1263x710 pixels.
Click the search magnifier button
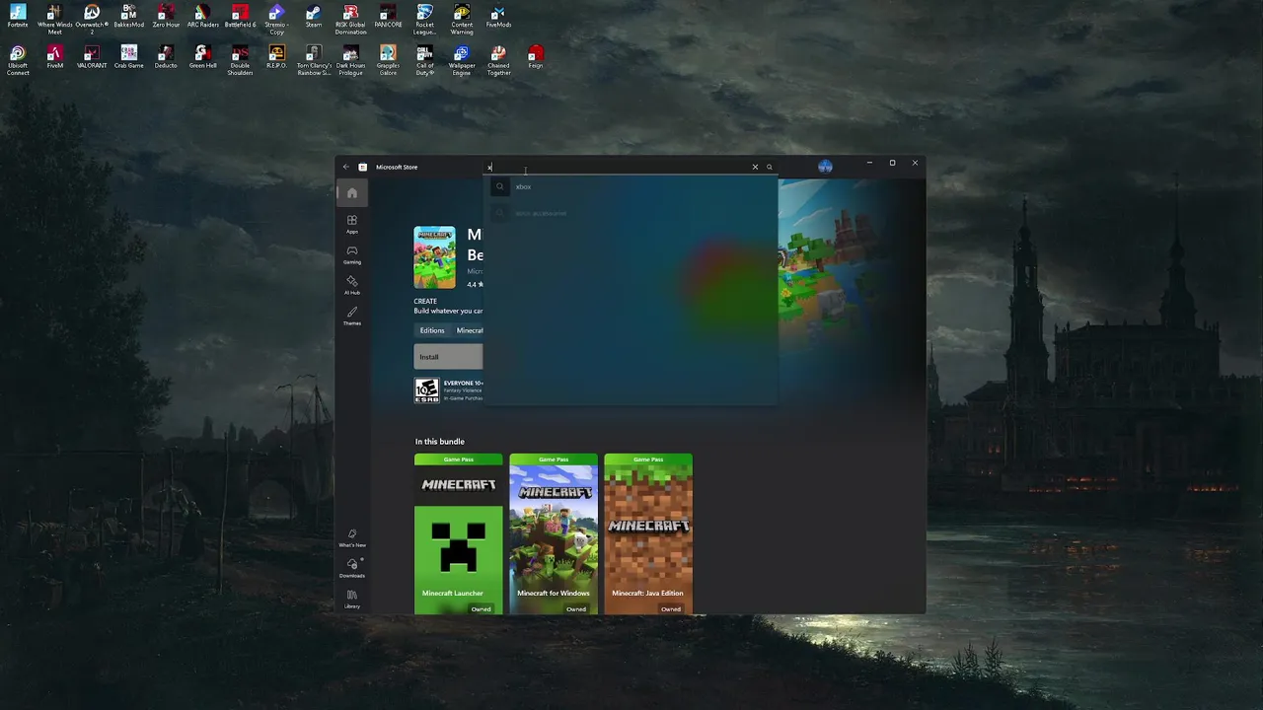(x=770, y=167)
